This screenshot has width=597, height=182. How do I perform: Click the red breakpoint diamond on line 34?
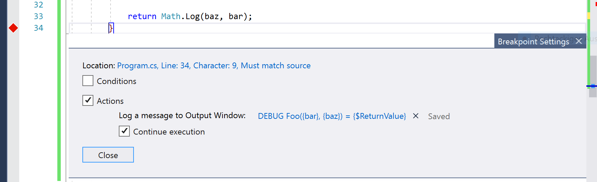click(x=13, y=28)
